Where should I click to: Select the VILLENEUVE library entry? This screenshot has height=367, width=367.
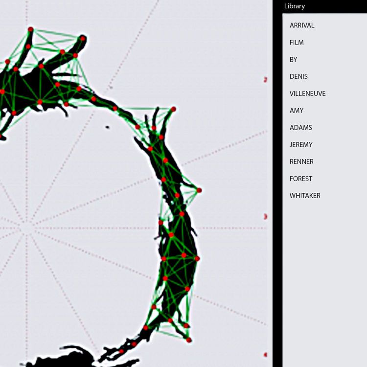tap(307, 93)
